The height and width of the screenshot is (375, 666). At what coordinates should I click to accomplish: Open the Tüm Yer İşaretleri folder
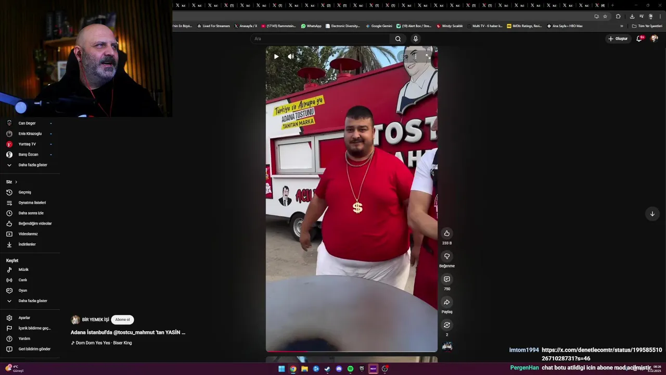tap(647, 26)
